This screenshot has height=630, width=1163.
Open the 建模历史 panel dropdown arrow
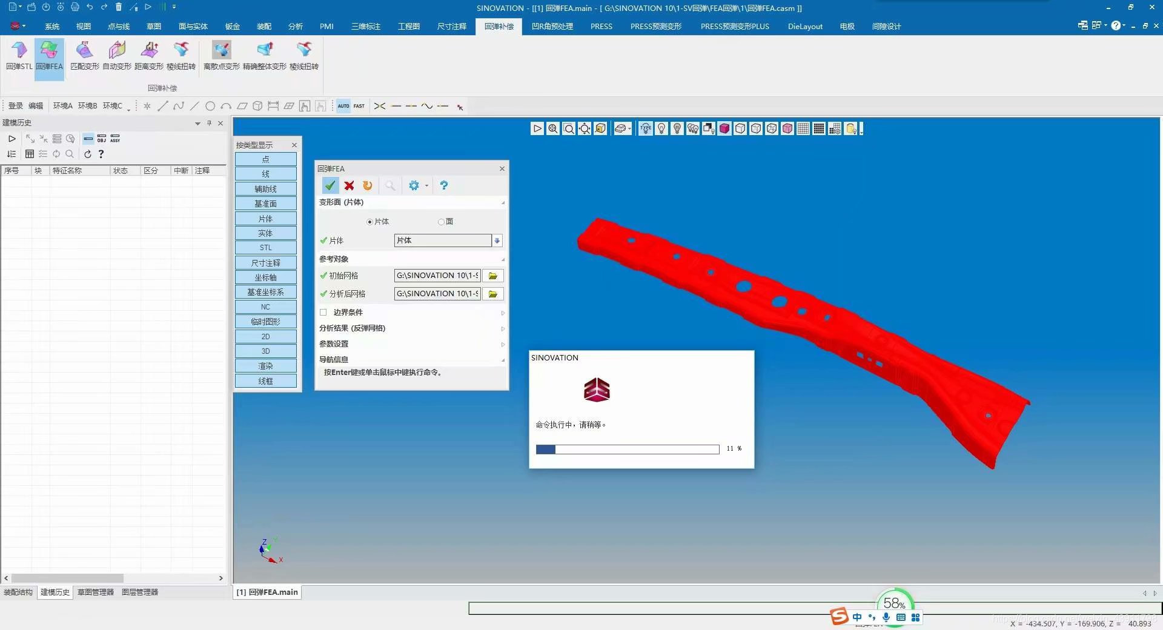[x=197, y=123]
